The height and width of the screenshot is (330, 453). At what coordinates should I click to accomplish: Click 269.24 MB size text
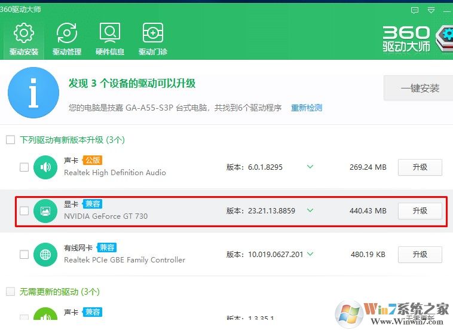pos(368,167)
